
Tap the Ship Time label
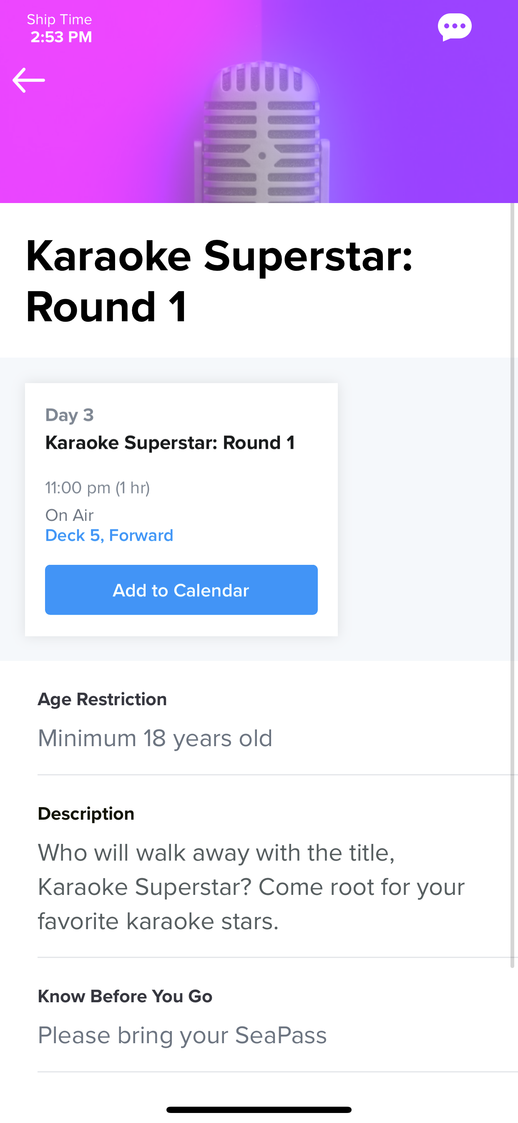coord(60,20)
